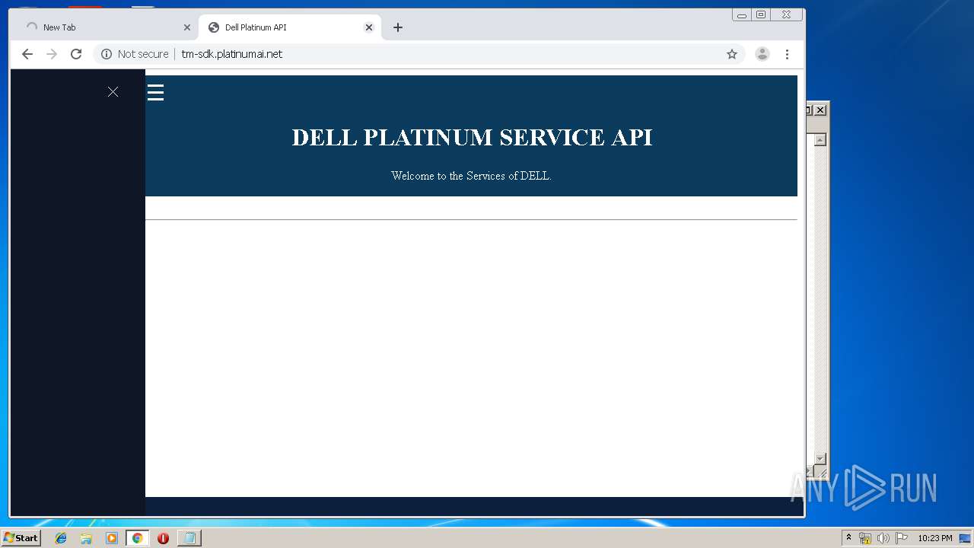The image size is (974, 548).
Task: Open Chrome three-dot menu
Action: click(787, 54)
